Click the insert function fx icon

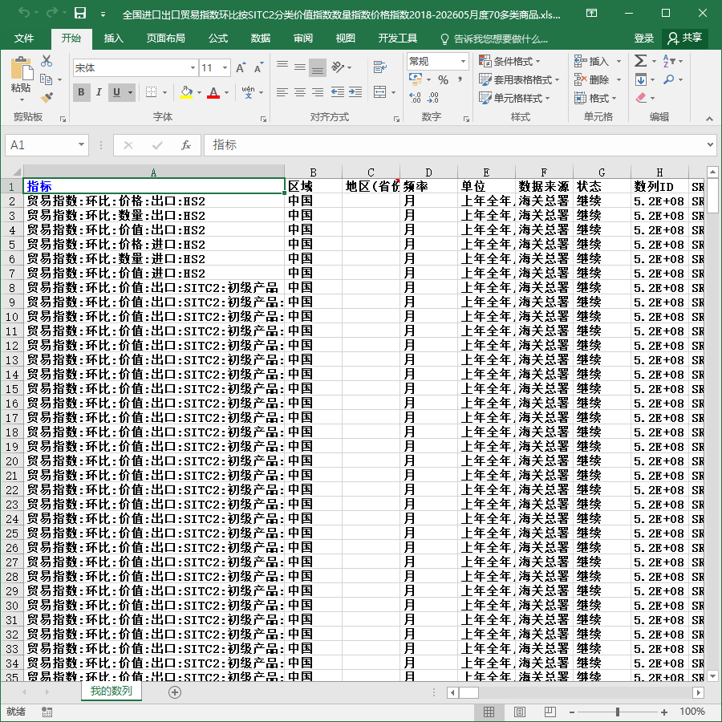pos(185,145)
